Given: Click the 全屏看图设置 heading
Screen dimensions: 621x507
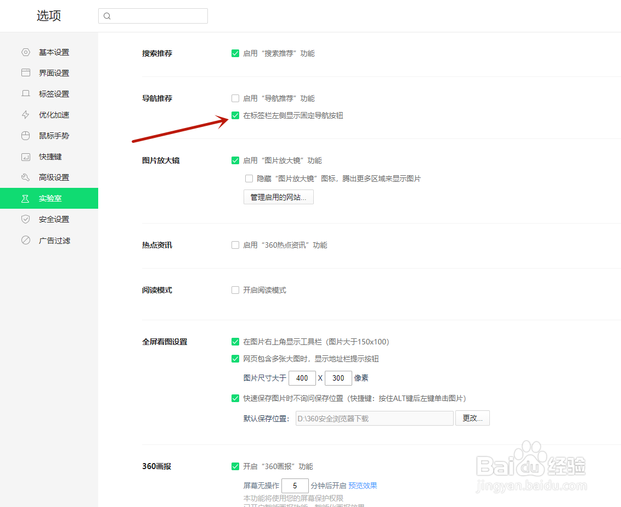Looking at the screenshot, I should click(165, 342).
